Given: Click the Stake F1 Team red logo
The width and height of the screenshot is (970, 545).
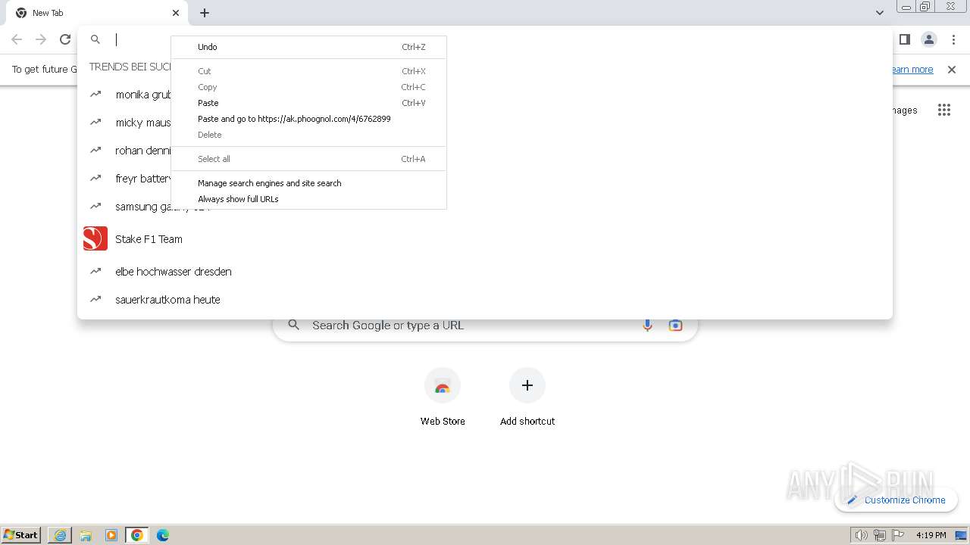Looking at the screenshot, I should coord(95,239).
